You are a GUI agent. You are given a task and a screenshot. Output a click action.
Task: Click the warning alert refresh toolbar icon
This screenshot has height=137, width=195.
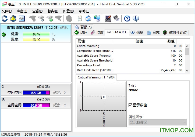pyautogui.click(x=13, y=19)
